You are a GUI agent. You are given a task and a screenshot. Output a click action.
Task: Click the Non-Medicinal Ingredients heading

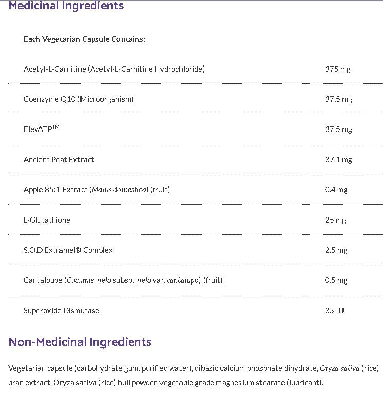click(x=80, y=342)
